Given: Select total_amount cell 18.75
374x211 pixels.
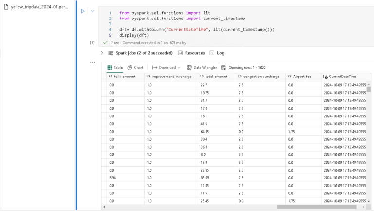Looking at the screenshot, I should [217, 93].
